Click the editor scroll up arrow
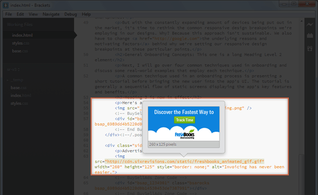The image size is (318, 195). (x=302, y=21)
